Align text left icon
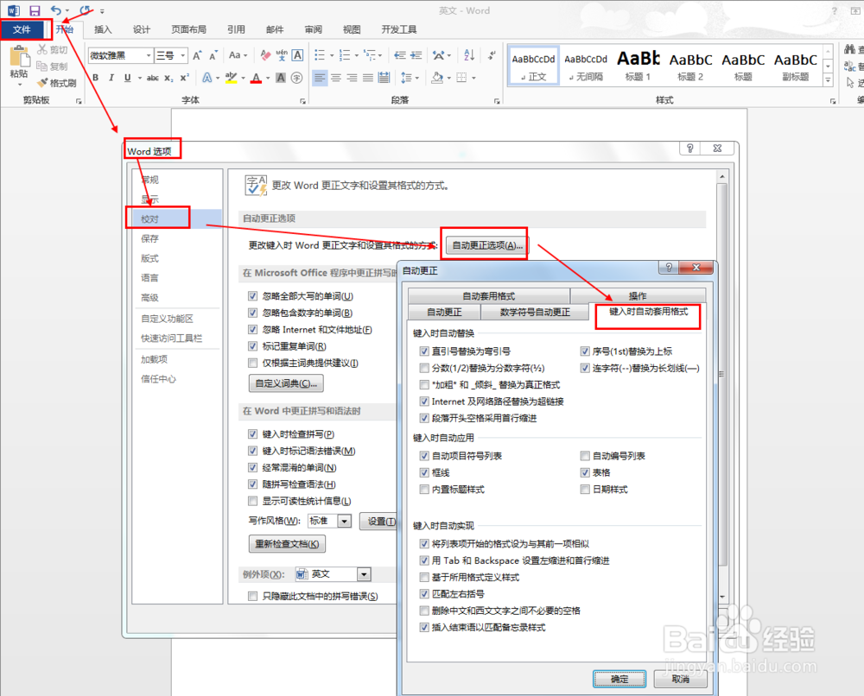864x696 pixels. pyautogui.click(x=320, y=78)
